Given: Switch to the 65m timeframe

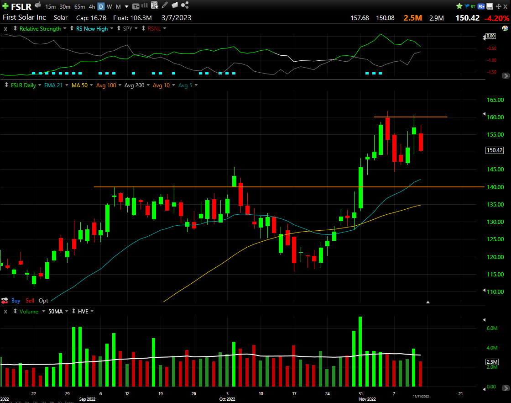Looking at the screenshot, I should pyautogui.click(x=79, y=6).
